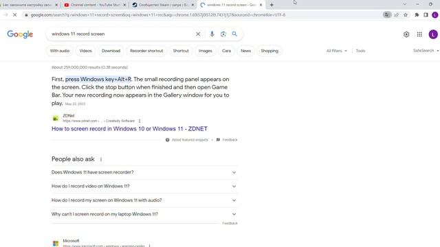Open the People also ask three-dot menu
The image size is (440, 247).
[x=101, y=159]
